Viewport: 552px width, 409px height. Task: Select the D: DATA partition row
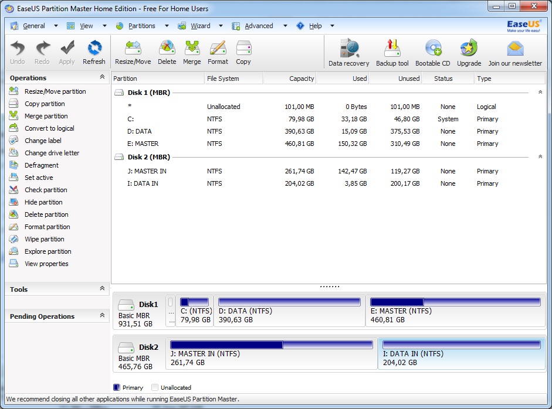pyautogui.click(x=327, y=131)
